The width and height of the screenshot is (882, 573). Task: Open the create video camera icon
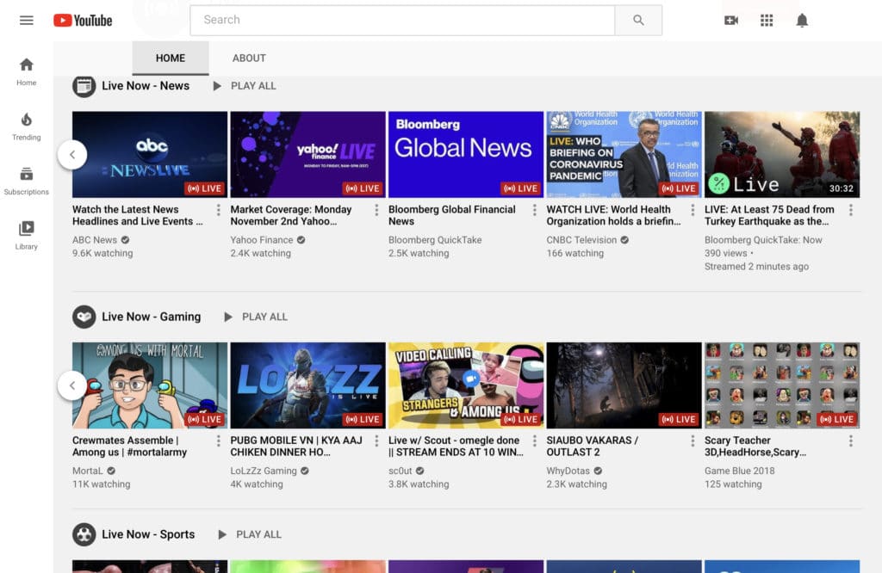point(731,21)
